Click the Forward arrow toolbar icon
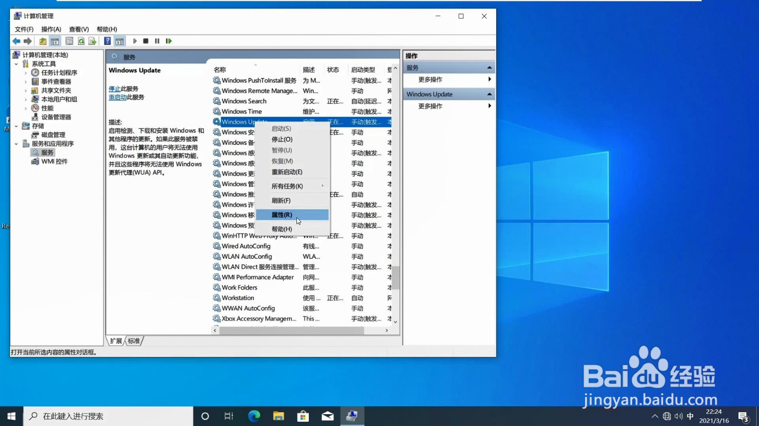Screen dimensions: 759x426 (28, 41)
